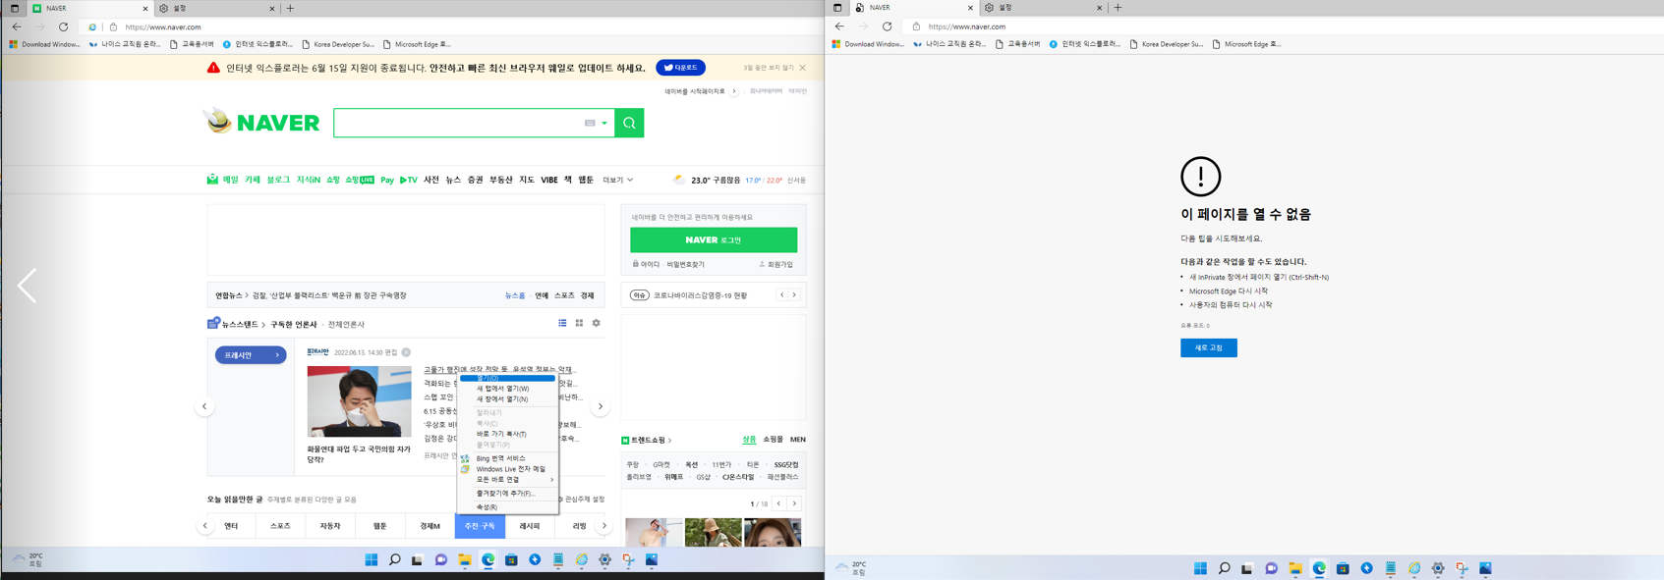
Task: Go to next issue using right arrow beside 코로나바이러스
Action: 795,294
